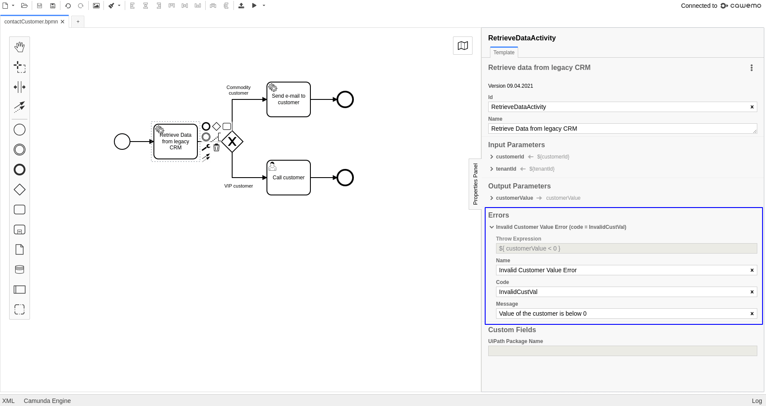Screen dimensions: 766x406
Task: Distribute selected elements vertically
Action: pyautogui.click(x=226, y=6)
